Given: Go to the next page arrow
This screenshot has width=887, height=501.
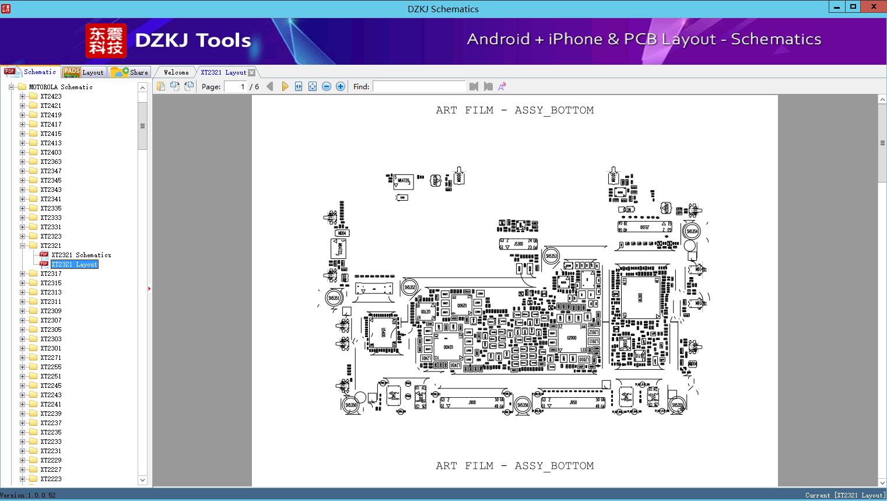Looking at the screenshot, I should (x=285, y=86).
